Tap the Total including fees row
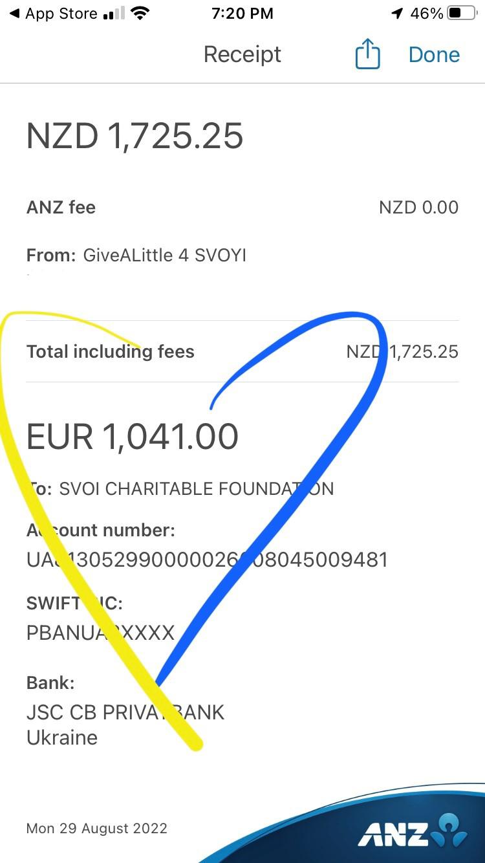The height and width of the screenshot is (863, 485). pyautogui.click(x=242, y=352)
